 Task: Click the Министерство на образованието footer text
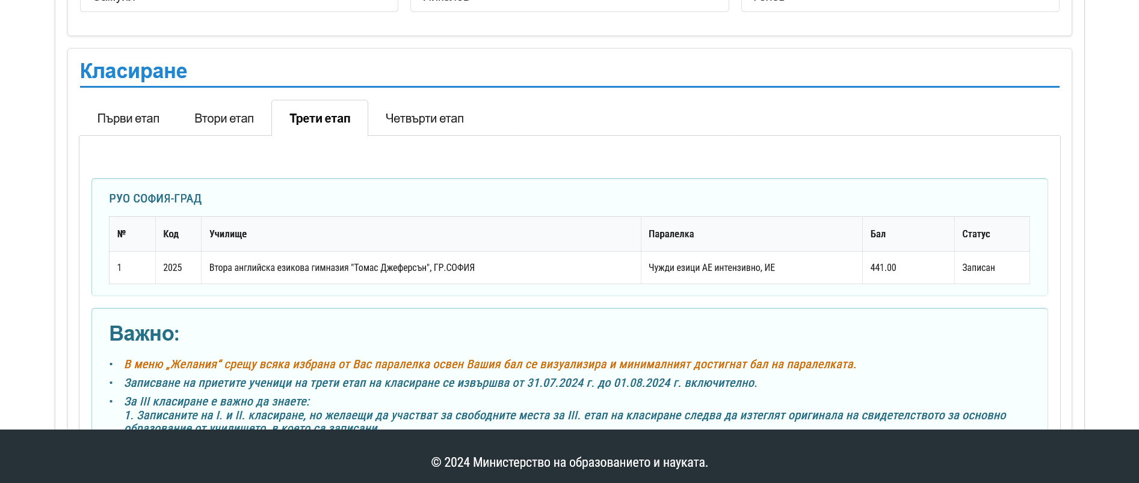click(569, 463)
